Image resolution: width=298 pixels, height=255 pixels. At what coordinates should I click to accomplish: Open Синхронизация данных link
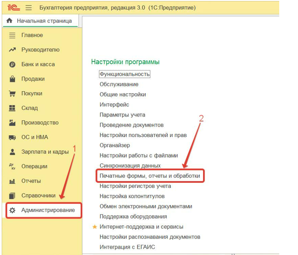point(130,166)
